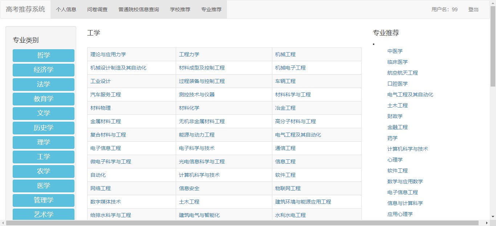Image resolution: width=496 pixels, height=226 pixels.
Task: Choose the 管理学 category
Action: tap(44, 200)
